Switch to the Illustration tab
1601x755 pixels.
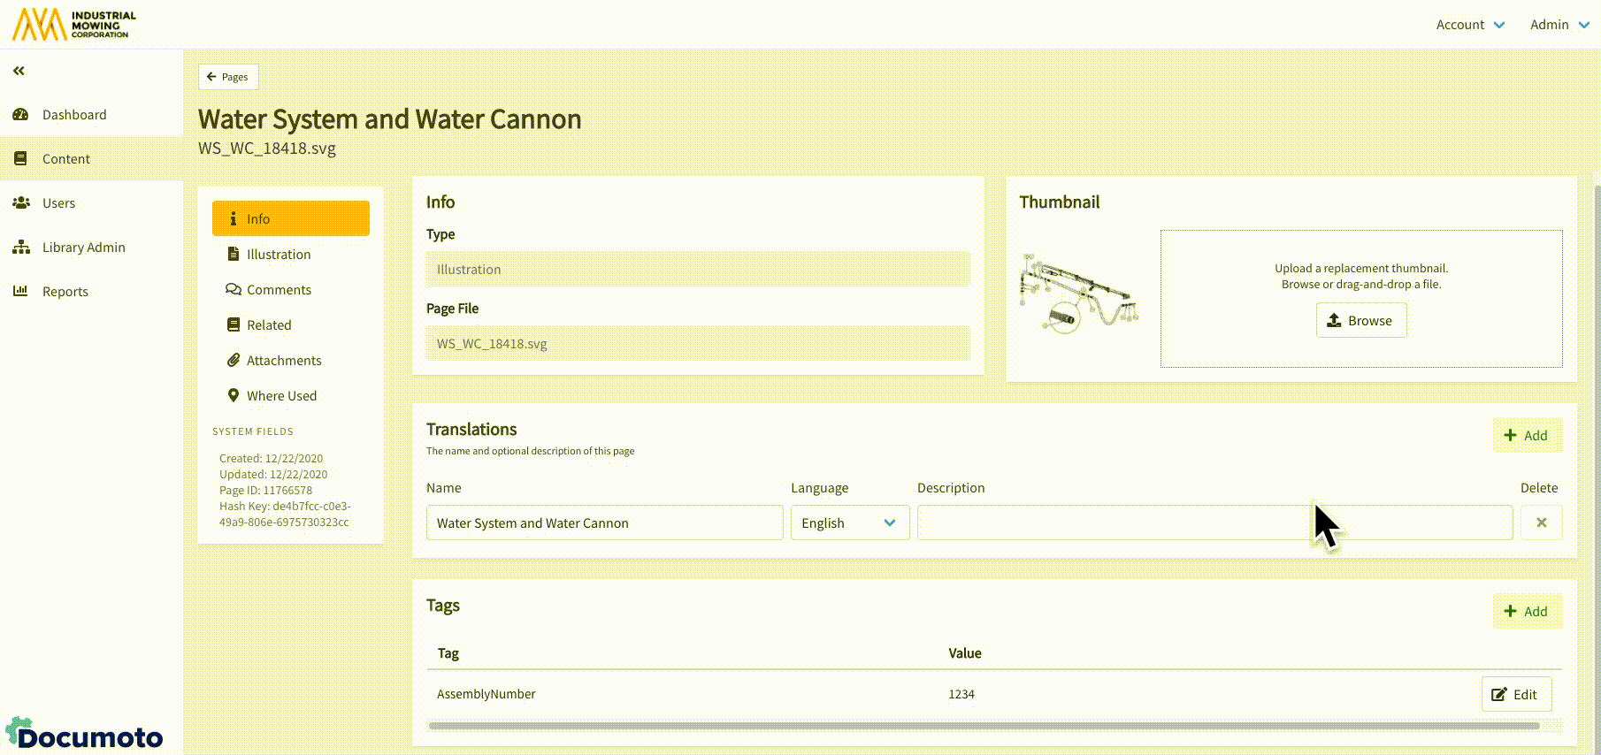pyautogui.click(x=278, y=255)
